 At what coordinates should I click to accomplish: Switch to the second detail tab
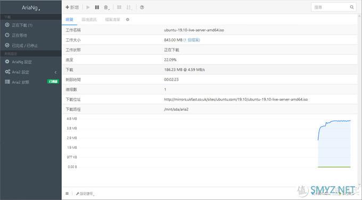[x=89, y=20]
